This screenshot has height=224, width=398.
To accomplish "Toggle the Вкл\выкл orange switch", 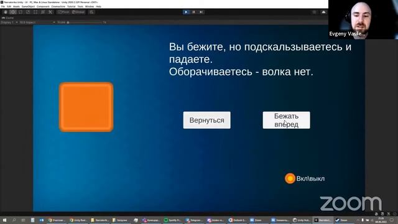I will point(290,179).
